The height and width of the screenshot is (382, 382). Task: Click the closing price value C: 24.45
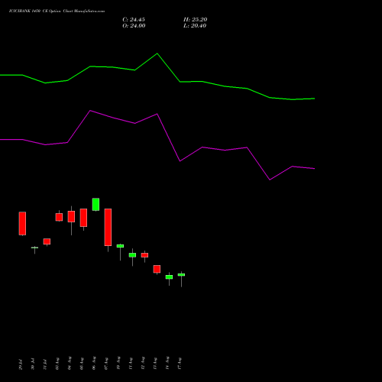tap(134, 20)
